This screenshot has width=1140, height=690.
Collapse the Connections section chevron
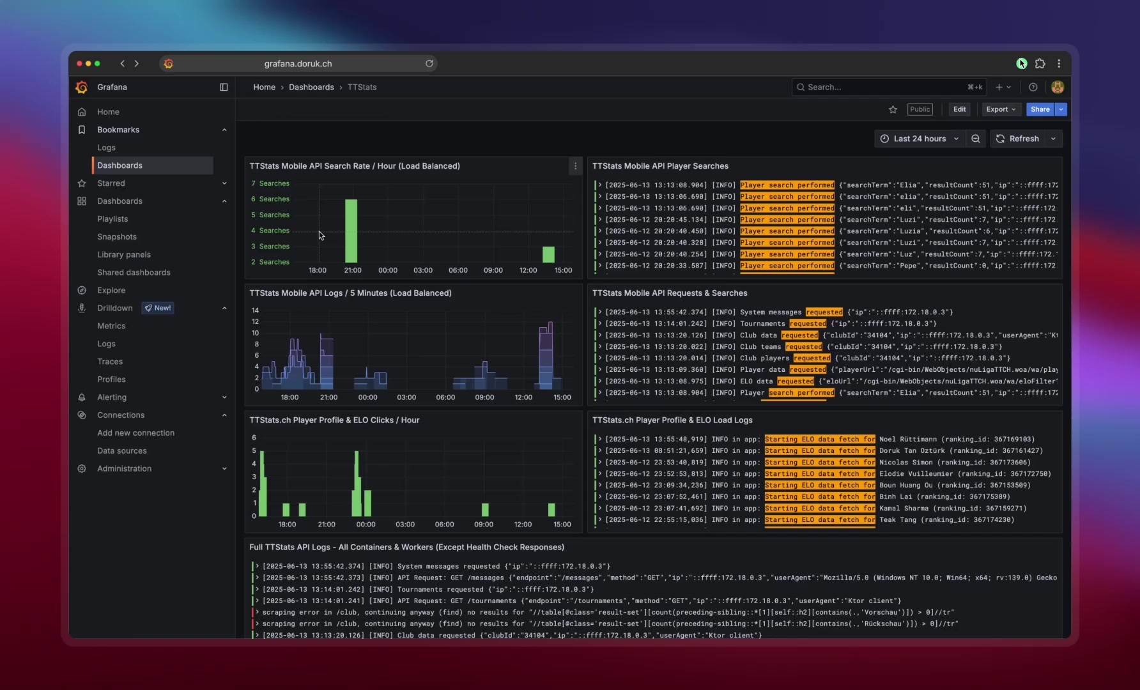(224, 415)
